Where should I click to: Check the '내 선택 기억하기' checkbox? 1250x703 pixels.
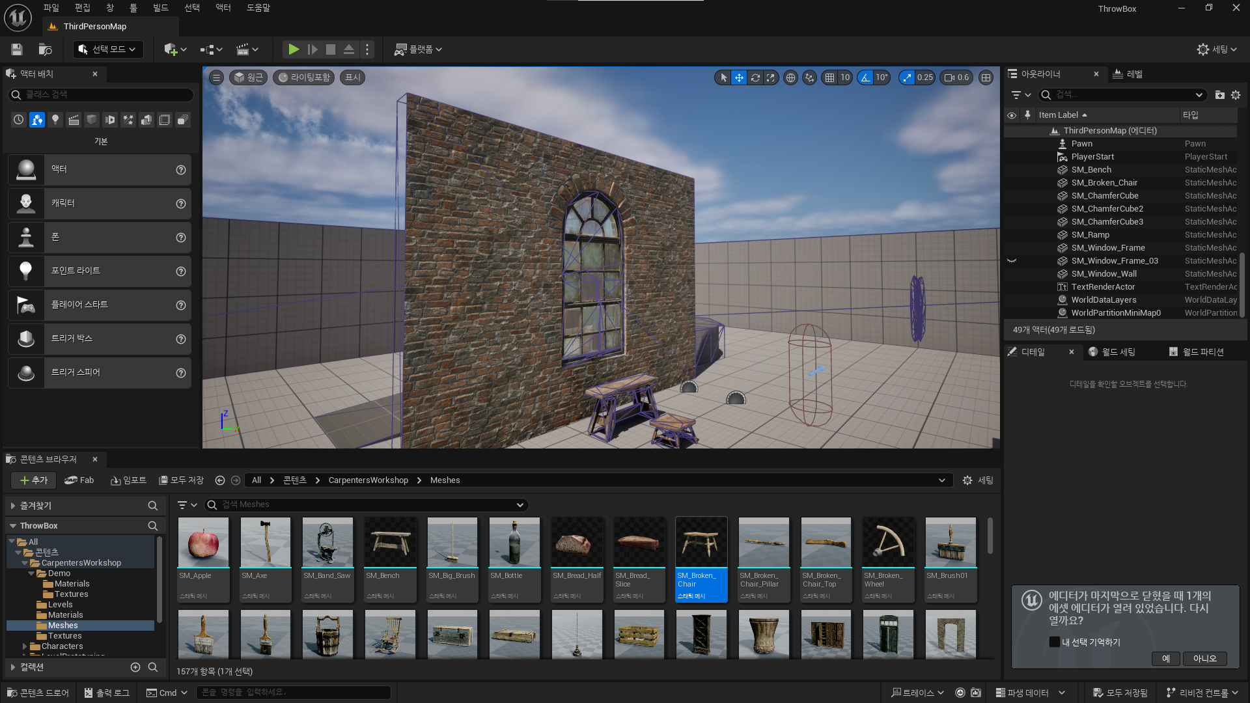1055,642
